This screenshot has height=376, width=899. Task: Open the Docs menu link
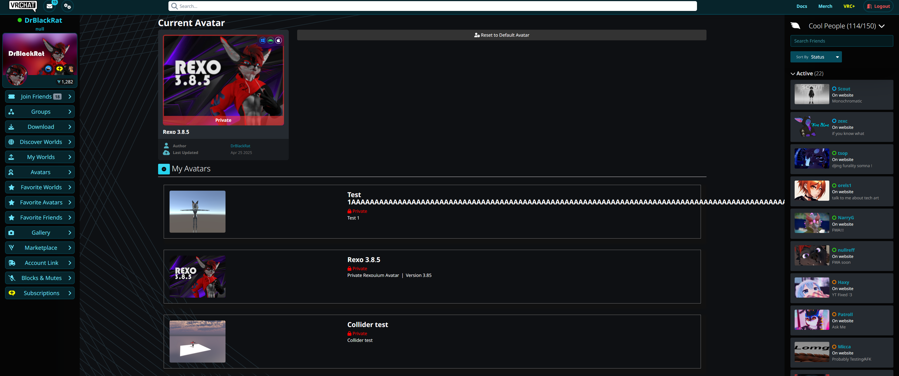tap(802, 6)
